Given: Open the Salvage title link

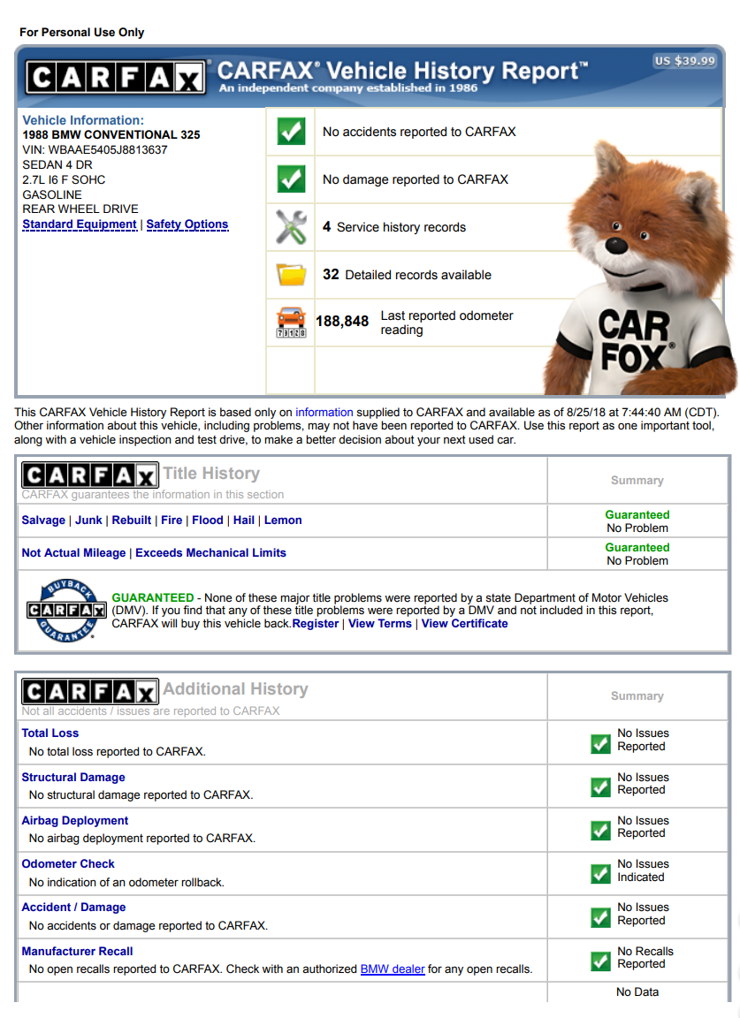Looking at the screenshot, I should [x=43, y=520].
